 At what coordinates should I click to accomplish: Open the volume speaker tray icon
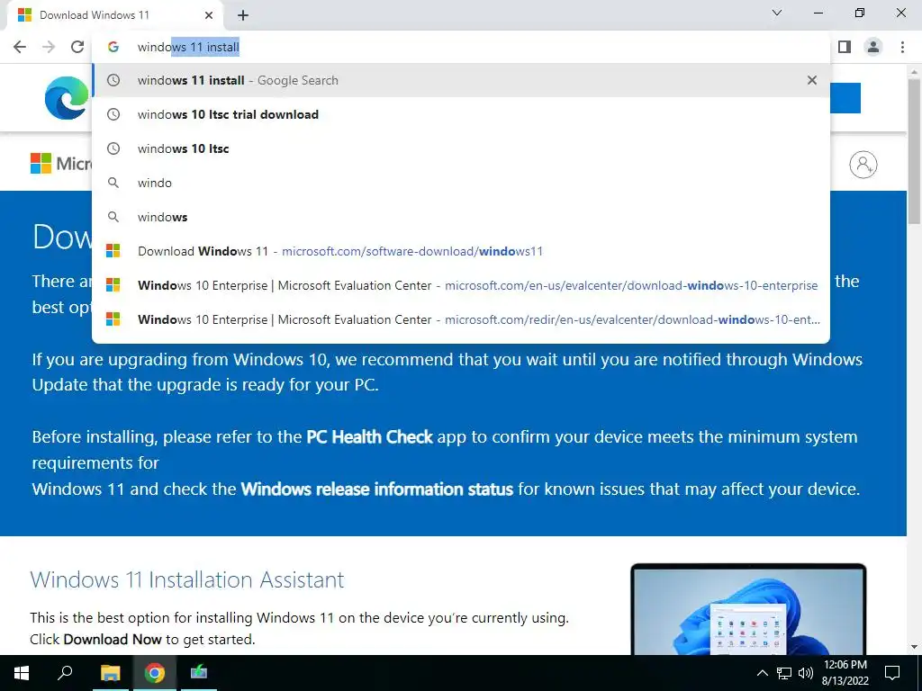pos(806,673)
